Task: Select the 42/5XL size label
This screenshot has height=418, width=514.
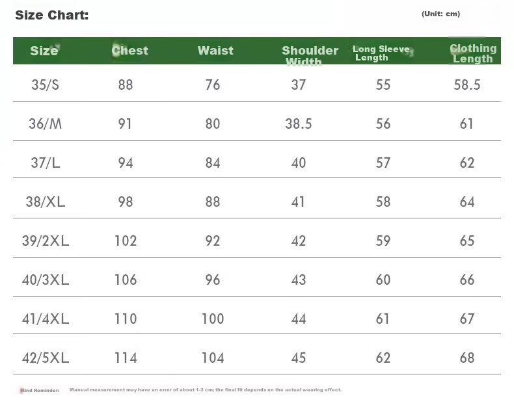Action: click(46, 358)
